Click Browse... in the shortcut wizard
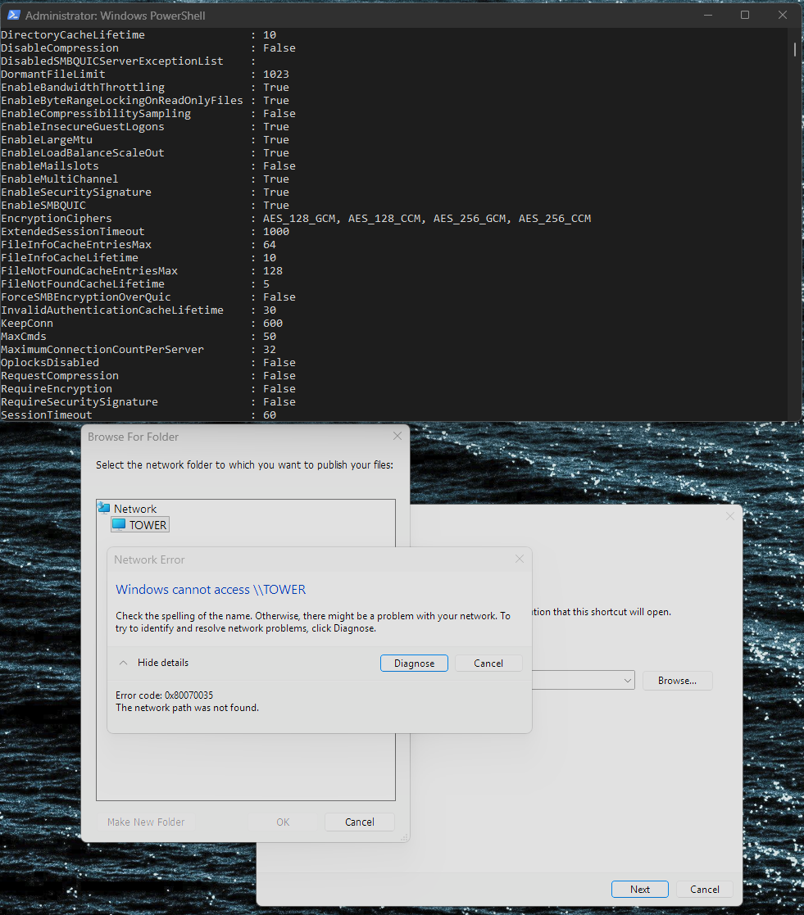Viewport: 804px width, 915px height. pos(677,681)
